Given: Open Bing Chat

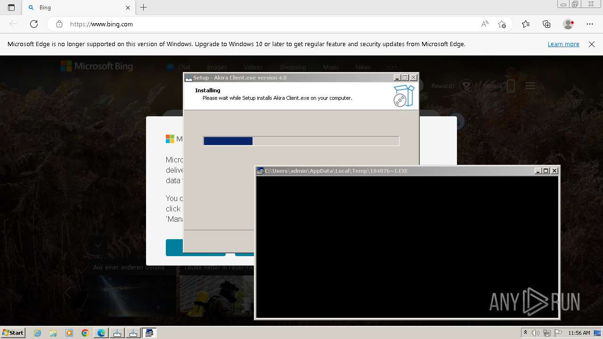Looking at the screenshot, I should coord(179,67).
